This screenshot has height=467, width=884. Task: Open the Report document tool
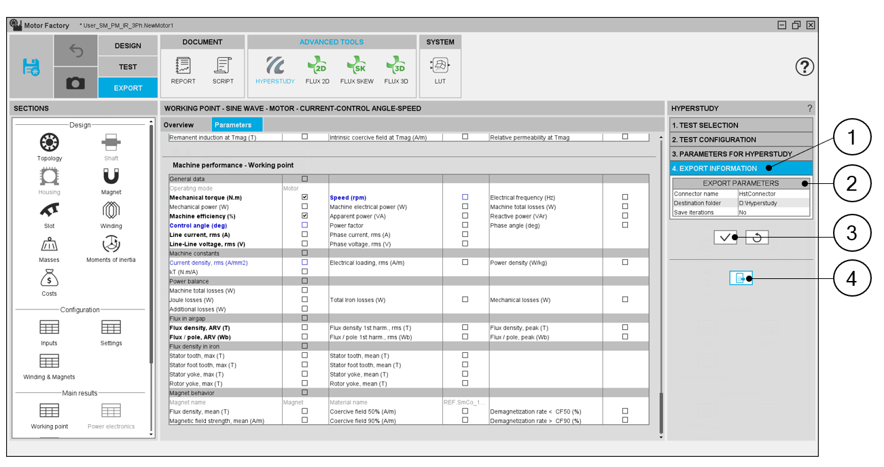183,69
